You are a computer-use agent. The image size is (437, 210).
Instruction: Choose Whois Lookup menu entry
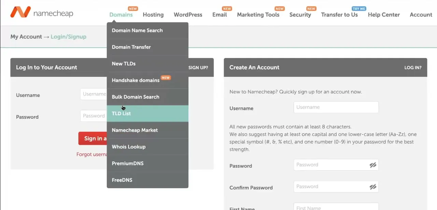[147, 147]
